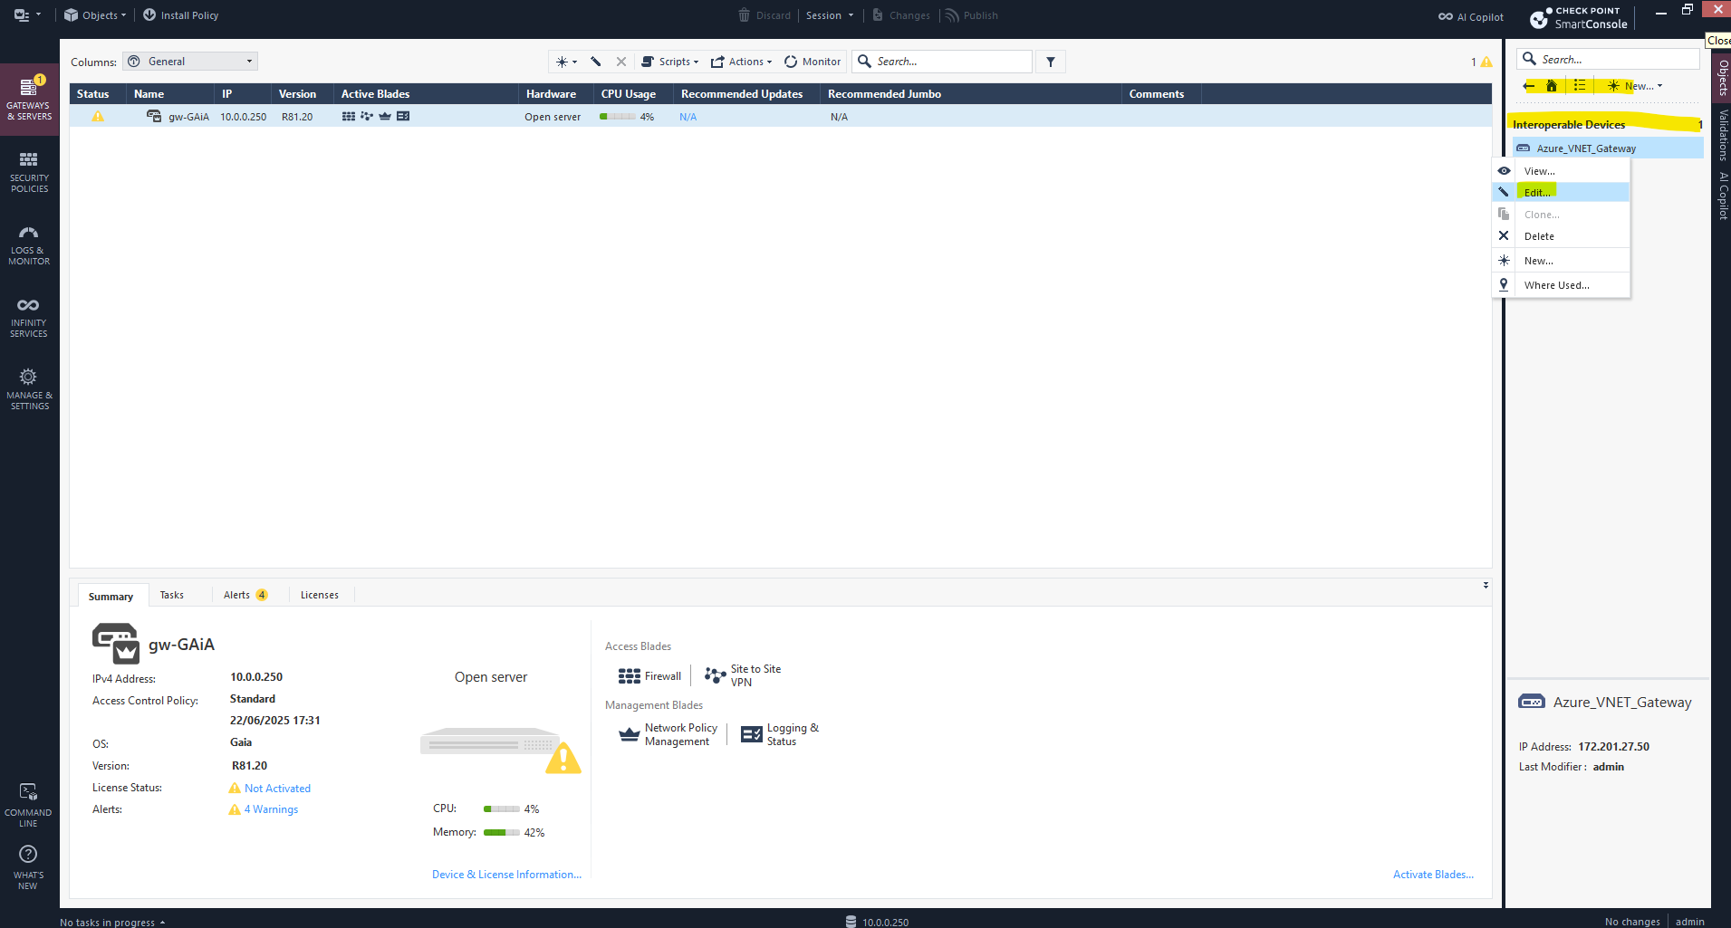Switch to the Tasks tab

(x=172, y=595)
